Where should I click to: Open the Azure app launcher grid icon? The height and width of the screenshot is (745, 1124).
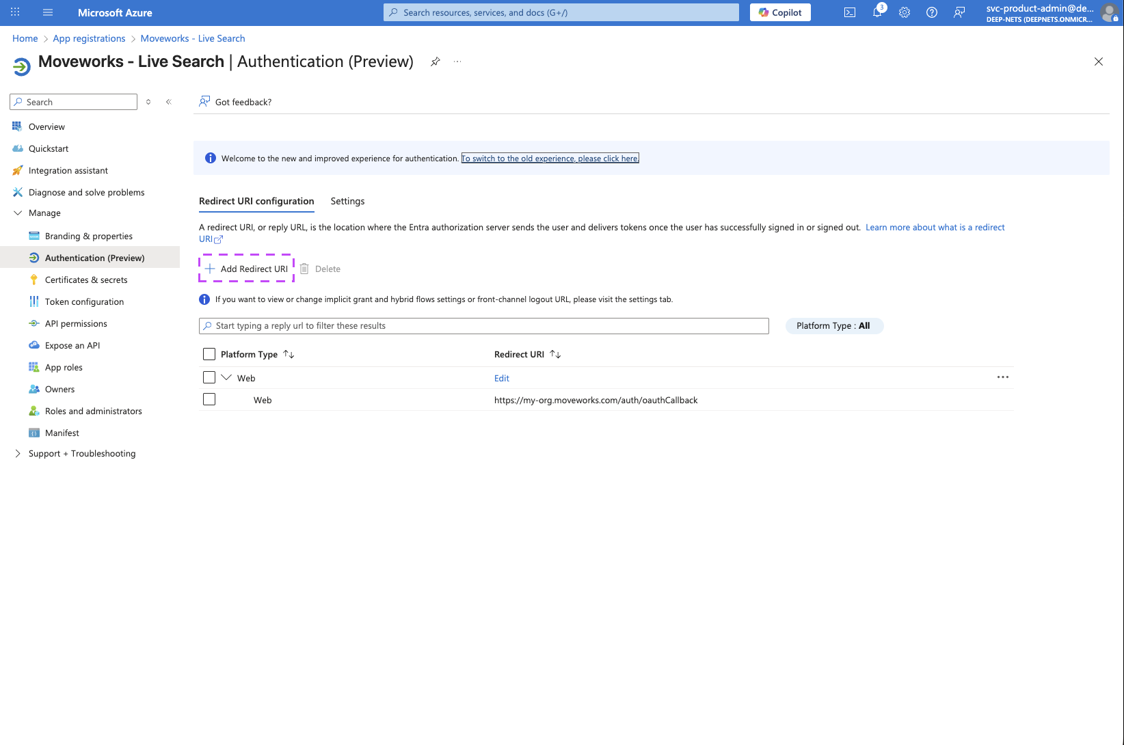[15, 12]
